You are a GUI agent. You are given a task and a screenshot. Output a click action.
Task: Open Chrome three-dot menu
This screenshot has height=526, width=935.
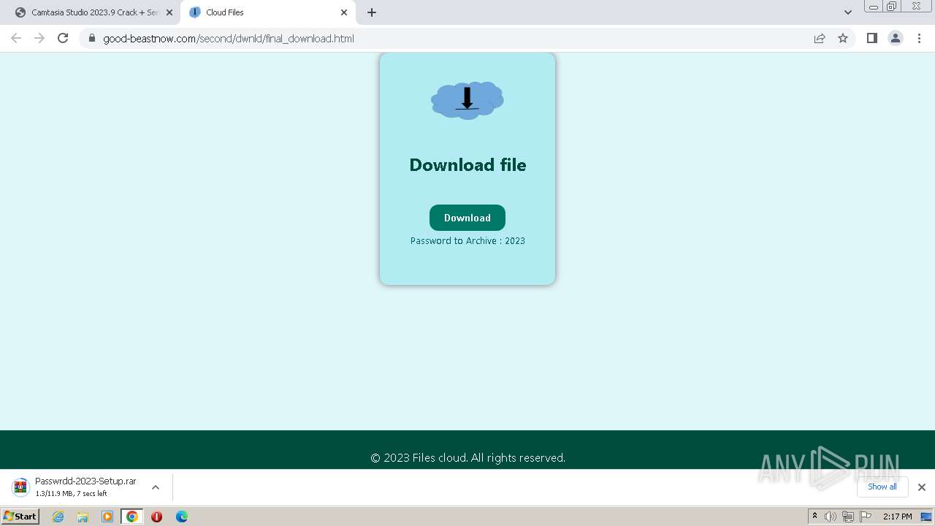pyautogui.click(x=919, y=38)
